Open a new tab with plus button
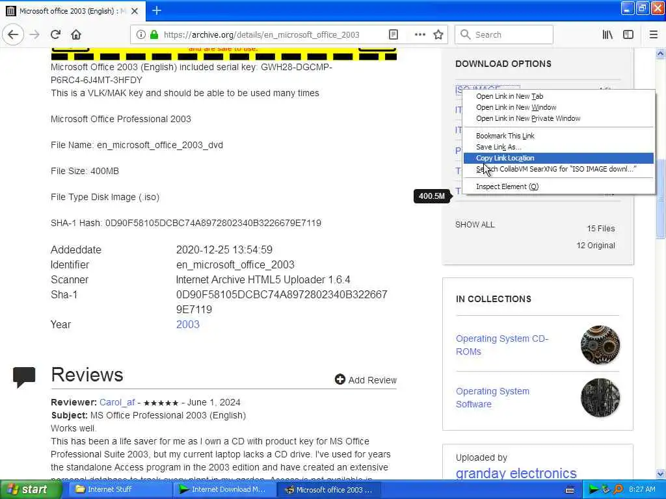 [157, 10]
